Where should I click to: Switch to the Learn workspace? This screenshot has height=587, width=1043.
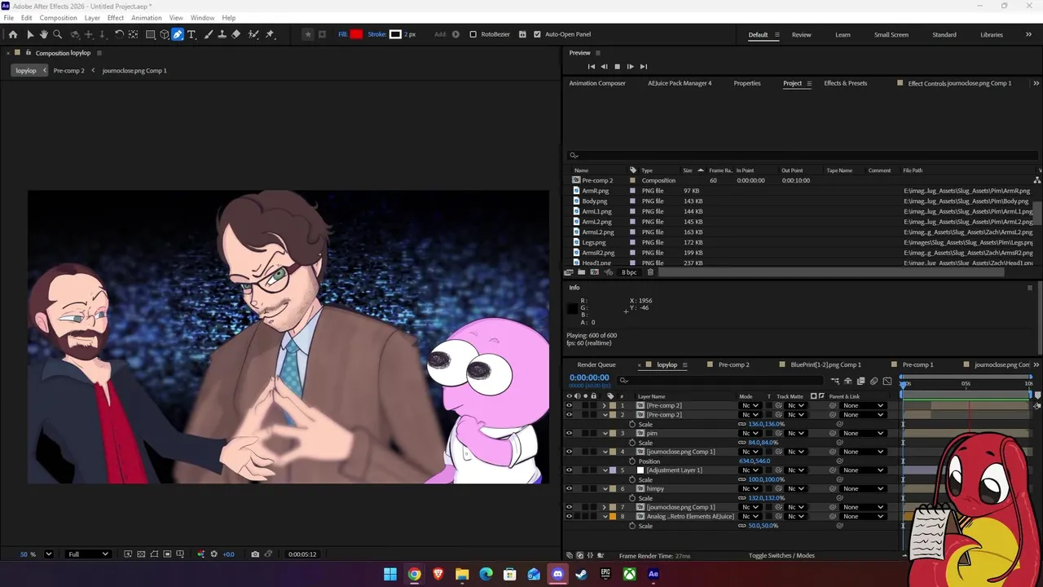843,35
